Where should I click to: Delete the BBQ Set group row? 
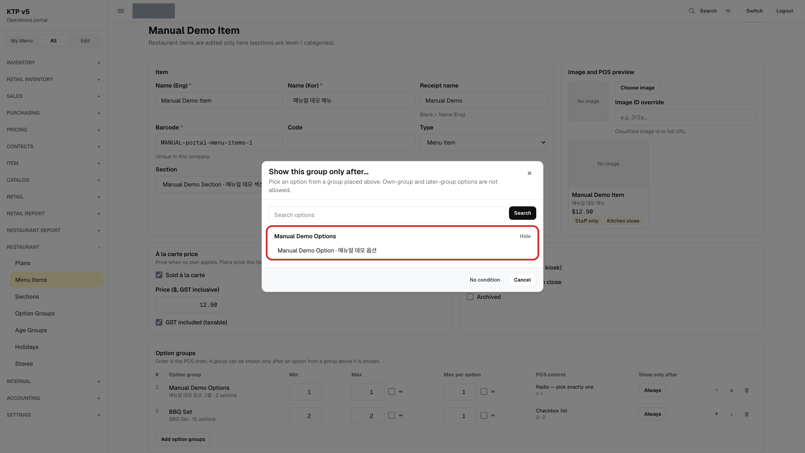747,414
